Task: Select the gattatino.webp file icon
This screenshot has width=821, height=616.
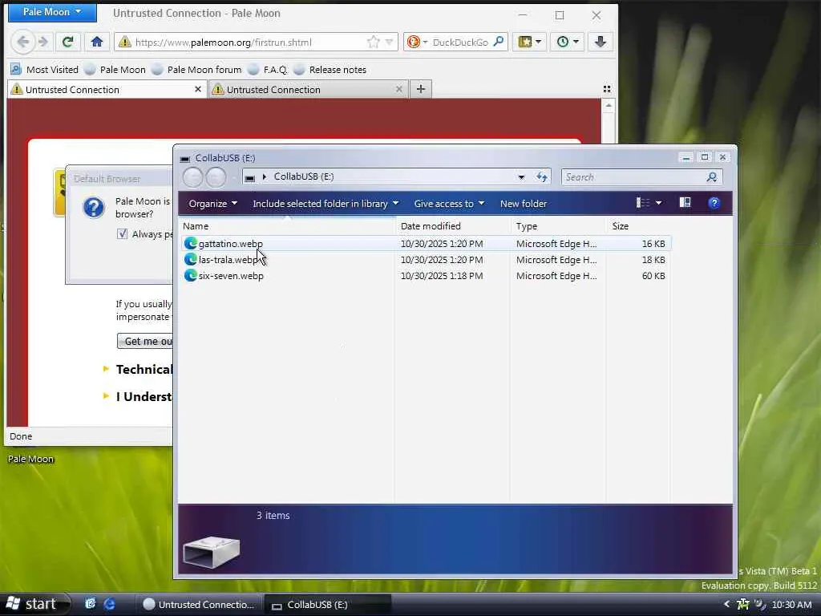Action: coord(191,244)
